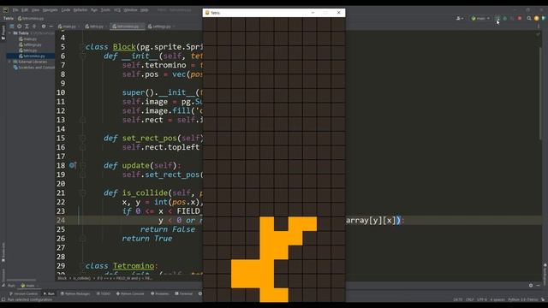Switch to the settings.py editor tab
Screen dimensions: 548x308
[x=161, y=27]
